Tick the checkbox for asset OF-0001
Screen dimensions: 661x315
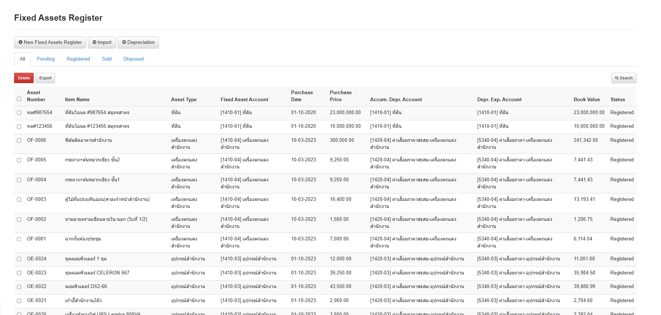pos(19,239)
